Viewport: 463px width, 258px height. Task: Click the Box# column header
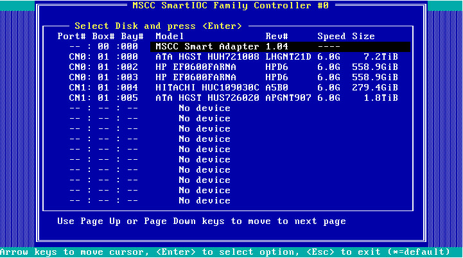click(x=103, y=37)
